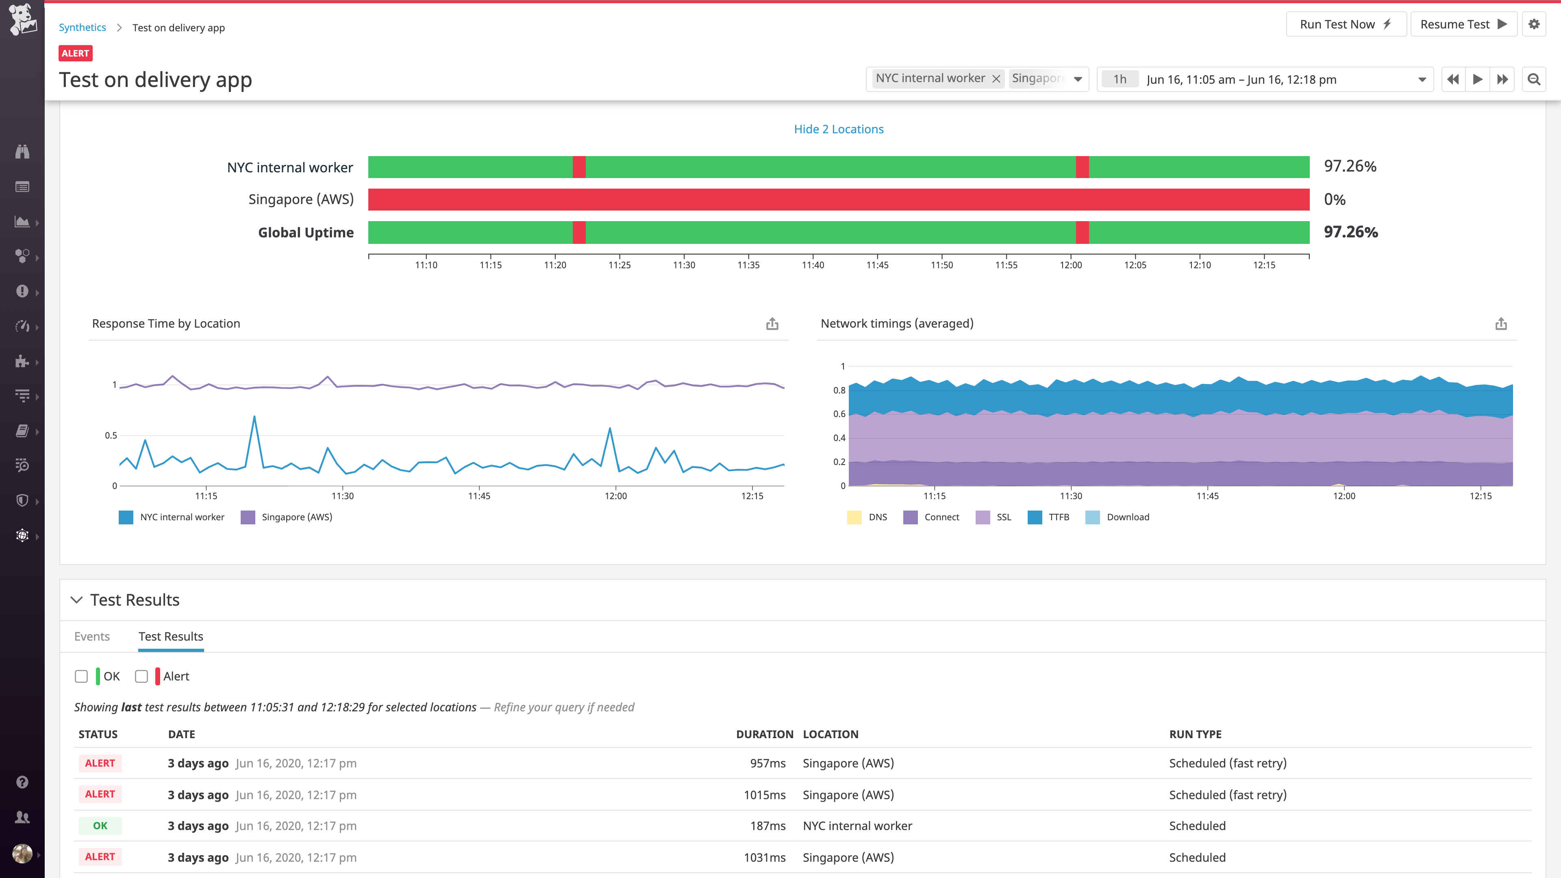Screen dimensions: 1561x878
Task: Export the Response Time by Location chart
Action: pos(772,323)
